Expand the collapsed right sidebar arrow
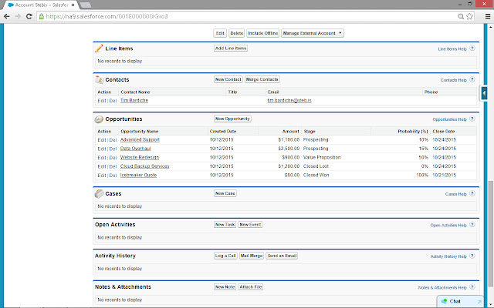The height and width of the screenshot is (308, 494). (484, 93)
